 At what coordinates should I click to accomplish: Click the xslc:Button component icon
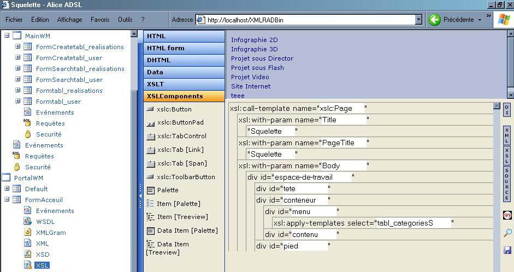pos(150,109)
